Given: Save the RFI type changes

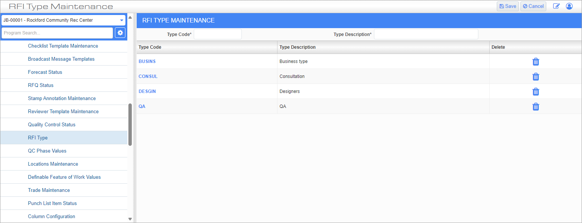Looking at the screenshot, I should [508, 6].
